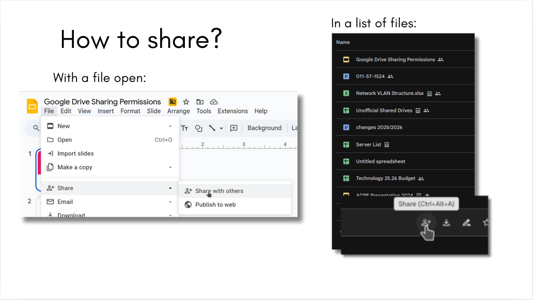Choose Share in the File menu
This screenshot has width=533, height=300.
(x=110, y=188)
